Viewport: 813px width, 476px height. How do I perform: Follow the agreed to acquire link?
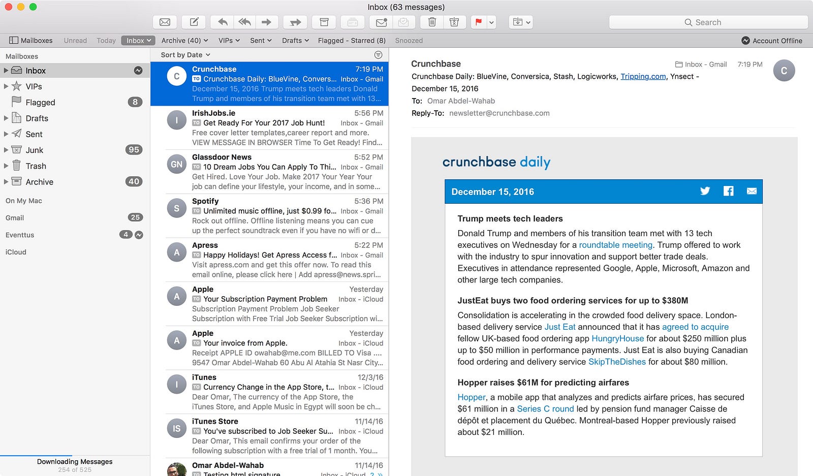[x=695, y=327]
